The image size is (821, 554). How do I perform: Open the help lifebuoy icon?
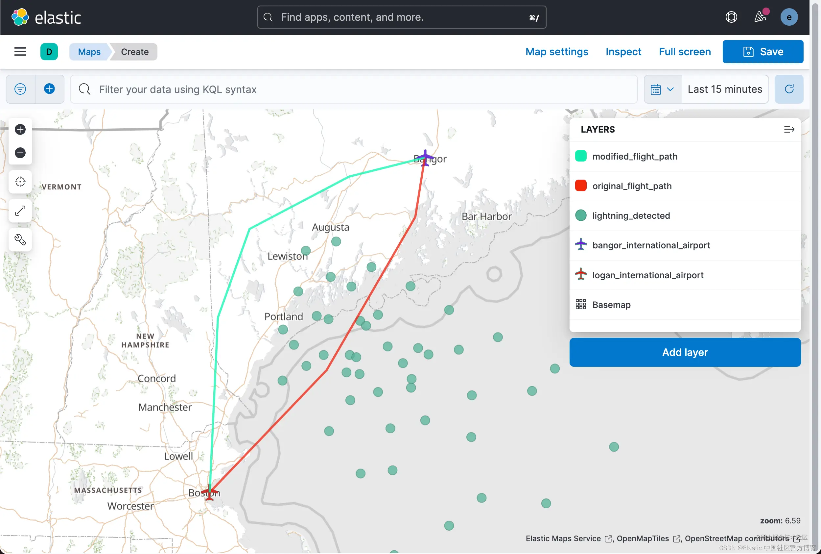point(731,17)
